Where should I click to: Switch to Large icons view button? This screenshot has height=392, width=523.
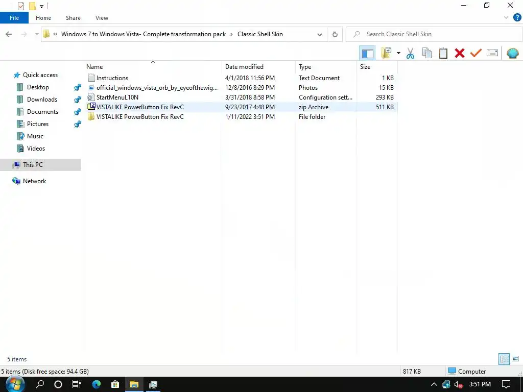[x=515, y=359]
